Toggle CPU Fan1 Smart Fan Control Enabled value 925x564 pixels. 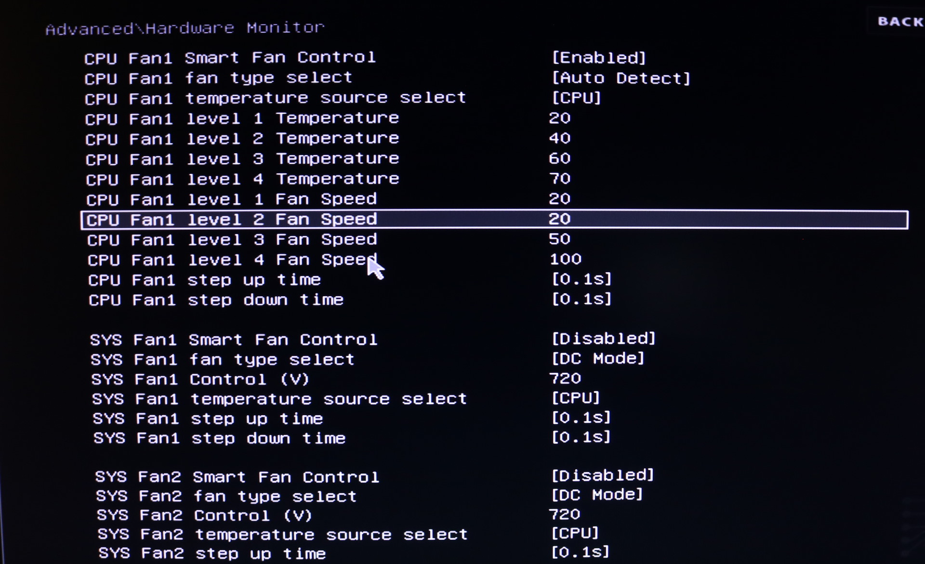[598, 58]
